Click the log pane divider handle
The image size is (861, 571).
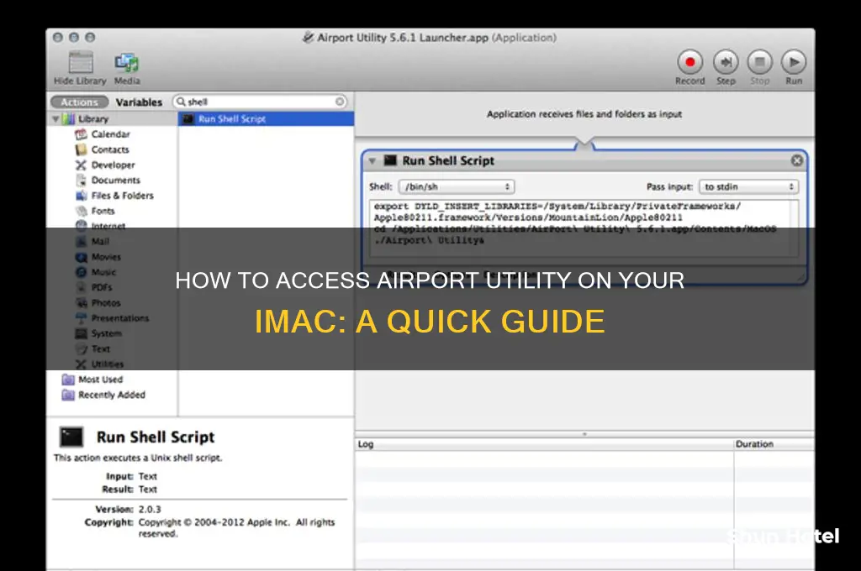tap(584, 434)
